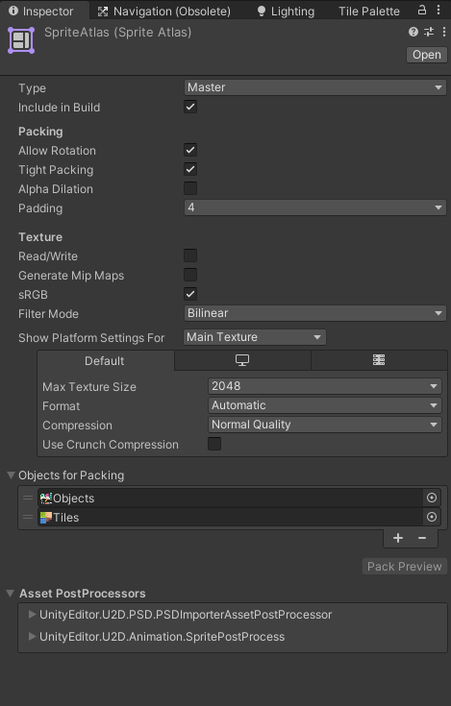This screenshot has width=451, height=706.
Task: Disable the Allow Rotation checkbox
Action: pos(190,150)
